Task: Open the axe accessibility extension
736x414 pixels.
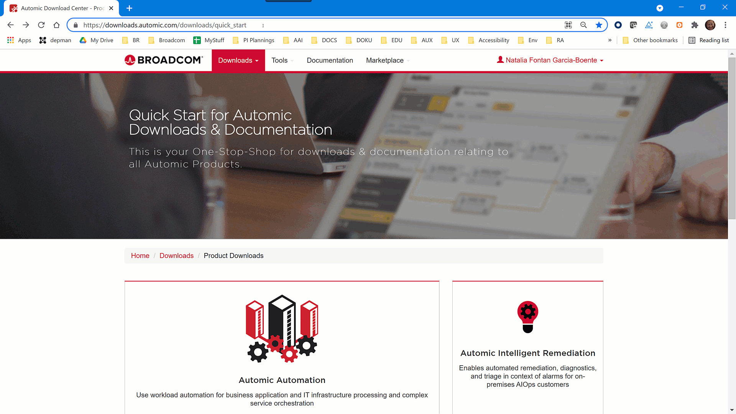Action: (x=649, y=25)
